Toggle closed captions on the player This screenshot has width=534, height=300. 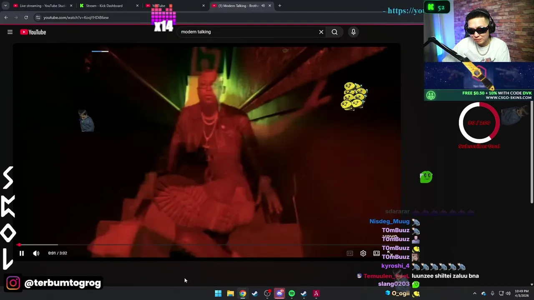pyautogui.click(x=350, y=253)
